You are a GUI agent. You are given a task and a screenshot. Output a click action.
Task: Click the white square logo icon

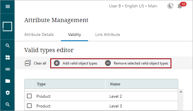(7, 26)
